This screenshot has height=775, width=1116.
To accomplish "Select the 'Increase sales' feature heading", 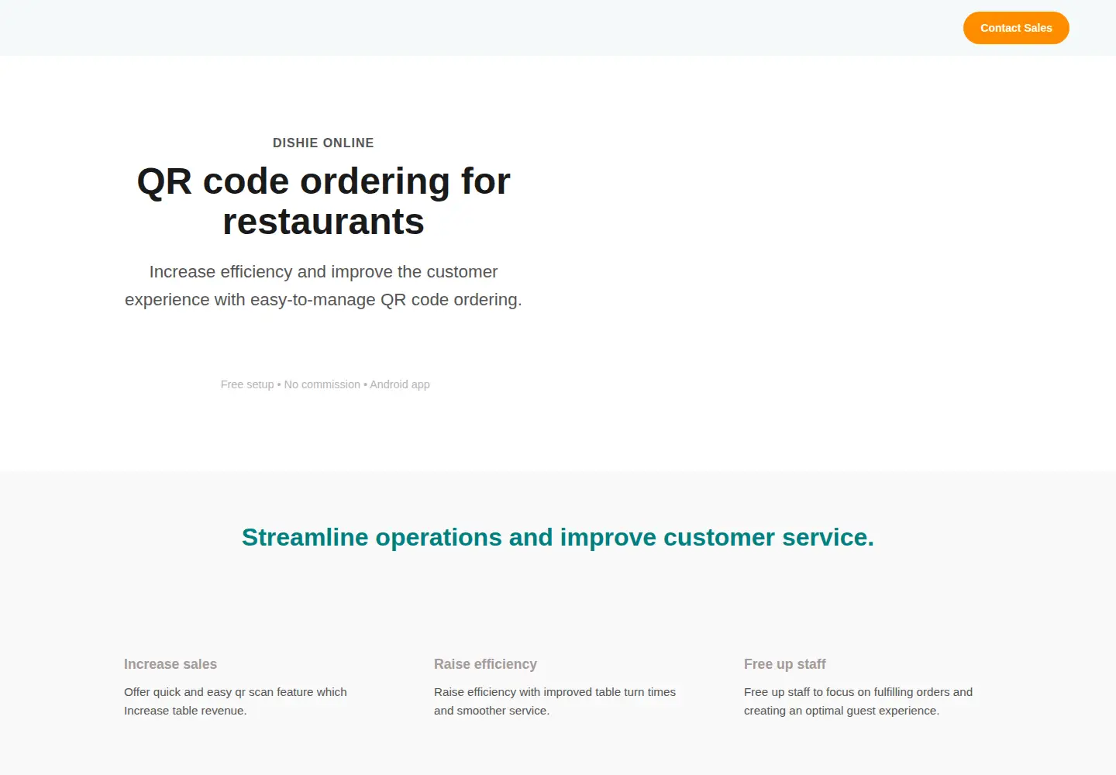I will [170, 664].
